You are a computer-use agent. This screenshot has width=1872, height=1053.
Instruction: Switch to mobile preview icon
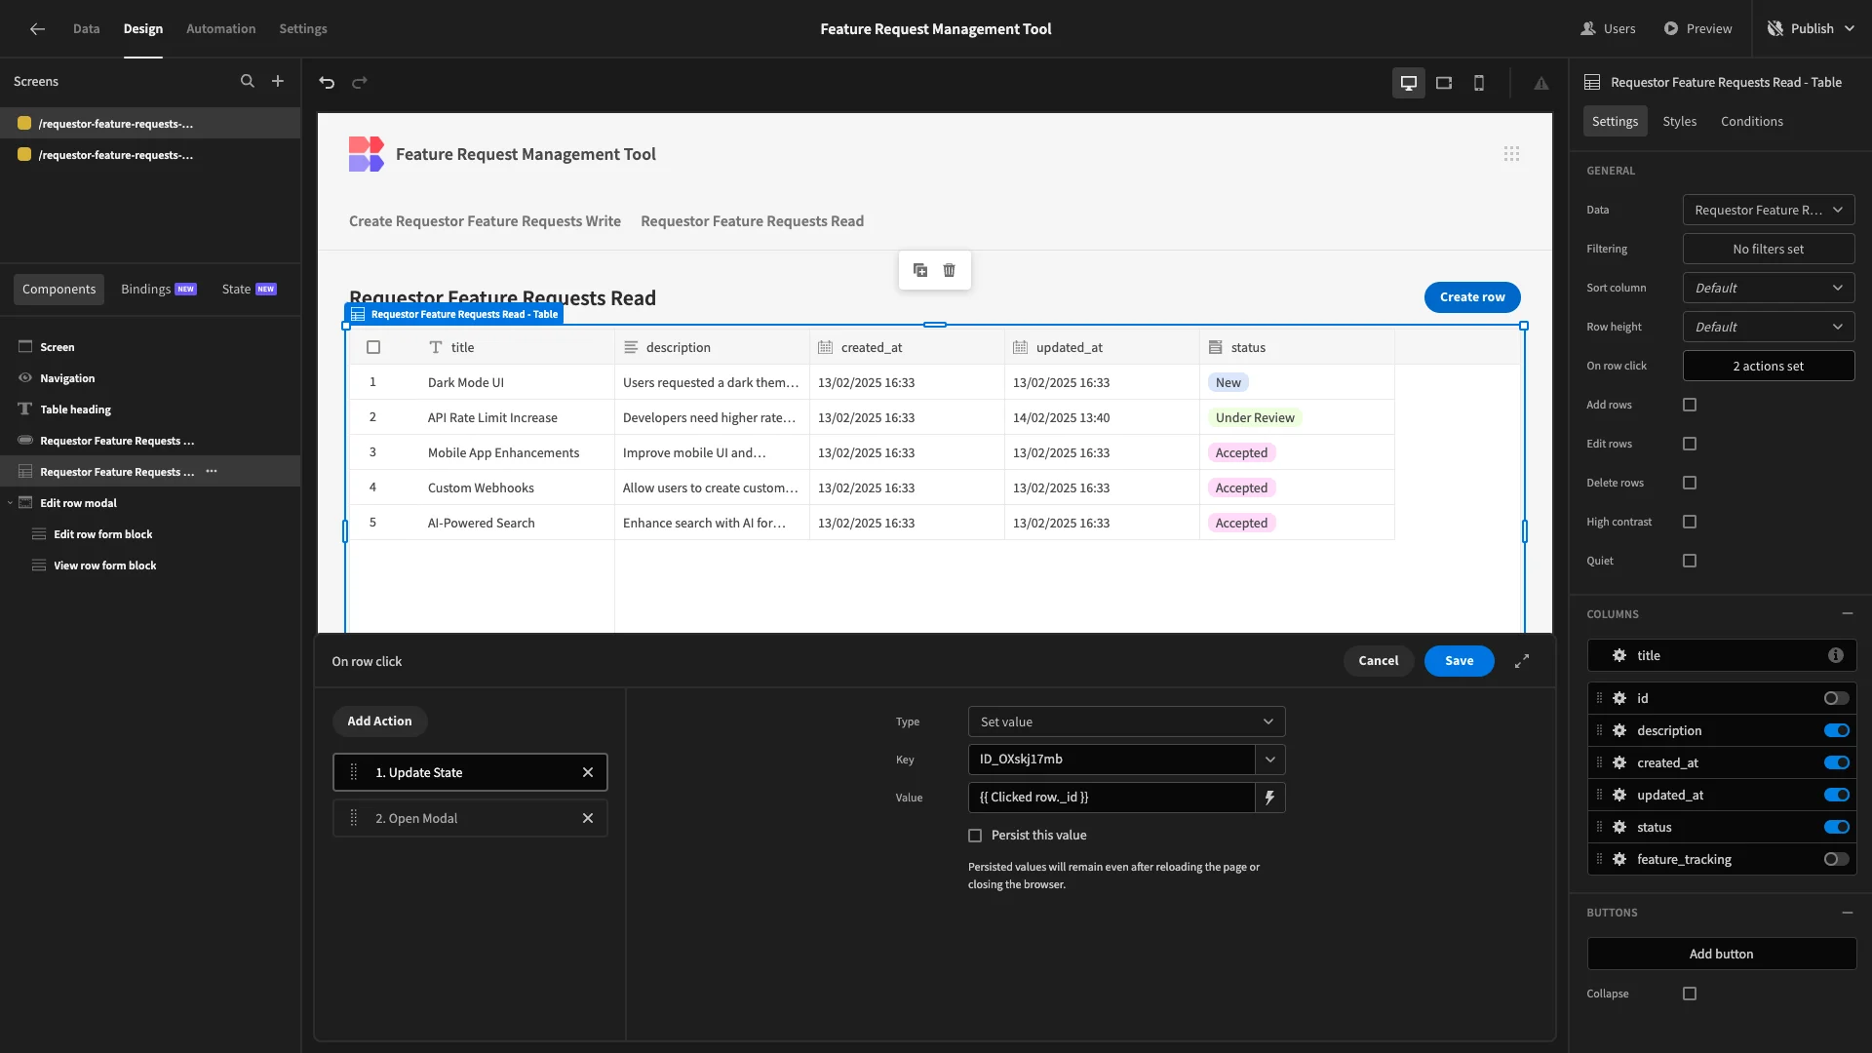point(1479,83)
